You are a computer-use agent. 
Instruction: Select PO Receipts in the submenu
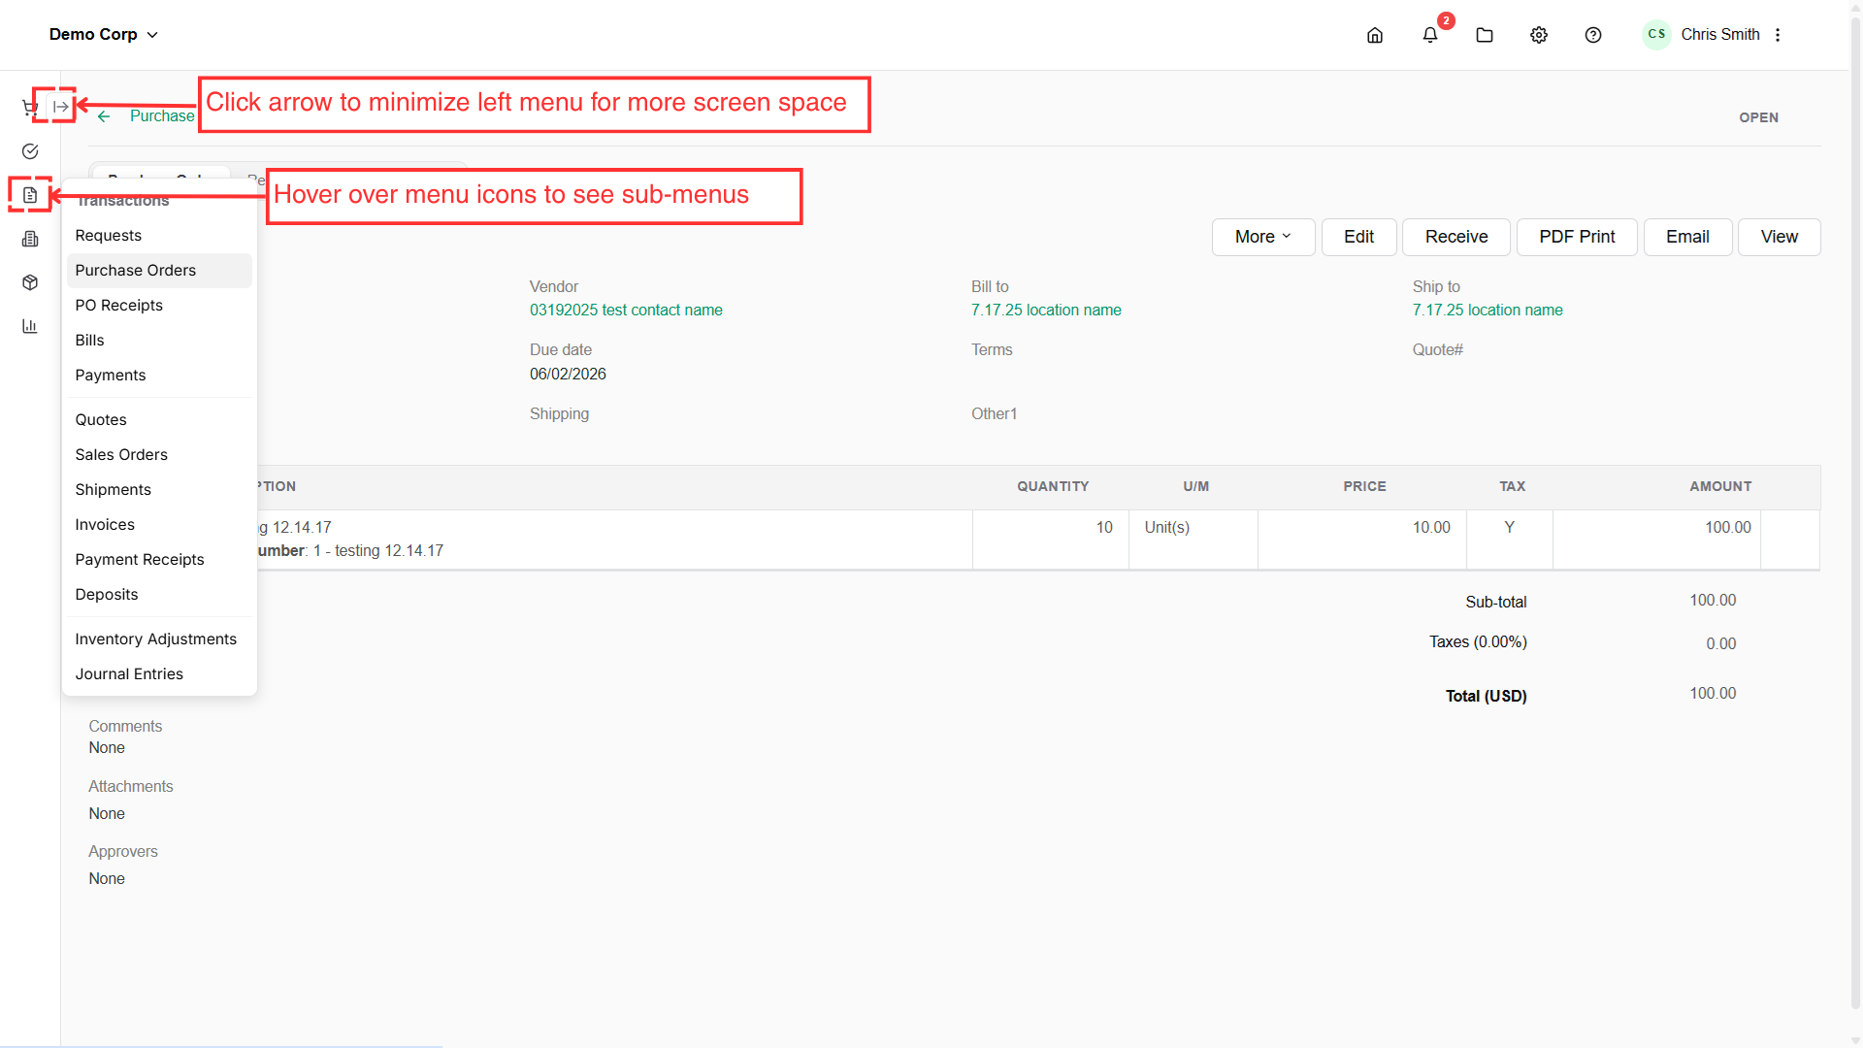159,306
